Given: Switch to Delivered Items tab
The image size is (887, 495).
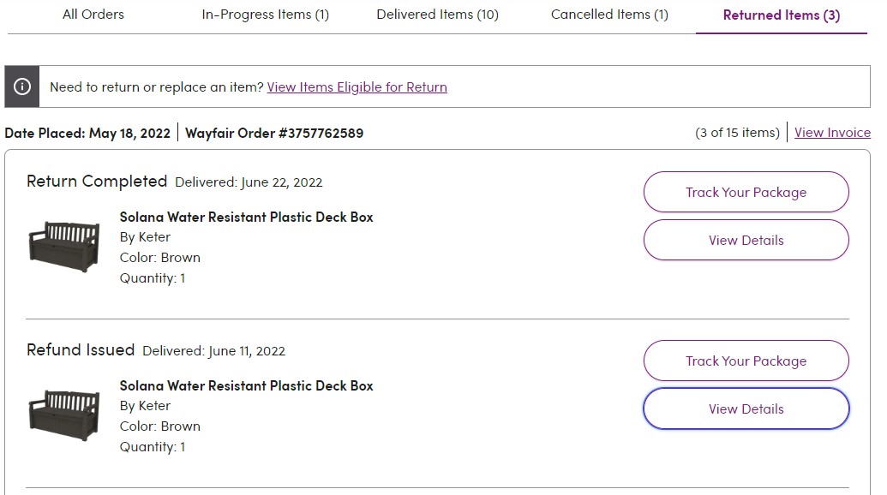Looking at the screenshot, I should tap(437, 15).
